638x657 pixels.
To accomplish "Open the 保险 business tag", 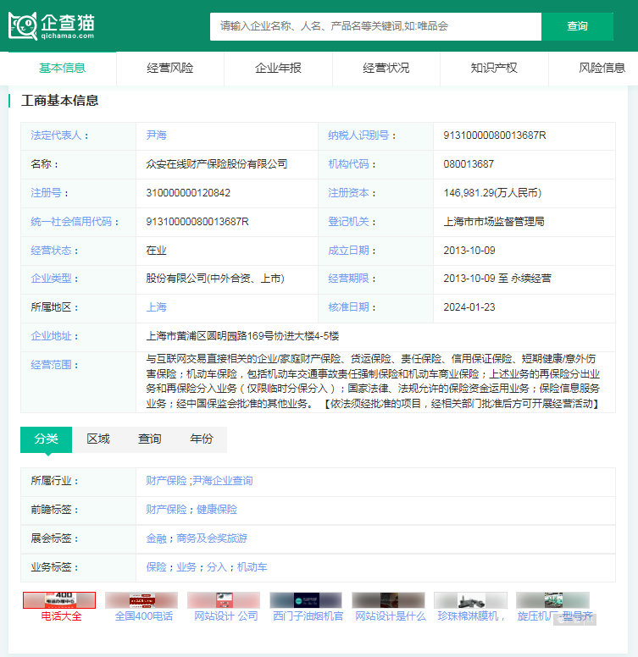I will coord(157,567).
